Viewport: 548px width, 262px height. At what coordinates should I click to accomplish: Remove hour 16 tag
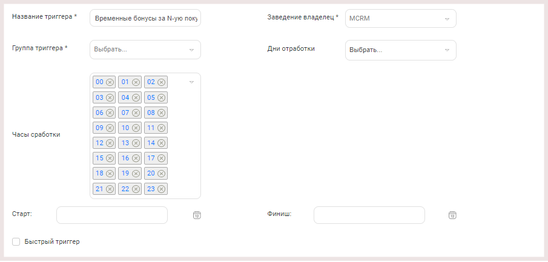(136, 159)
